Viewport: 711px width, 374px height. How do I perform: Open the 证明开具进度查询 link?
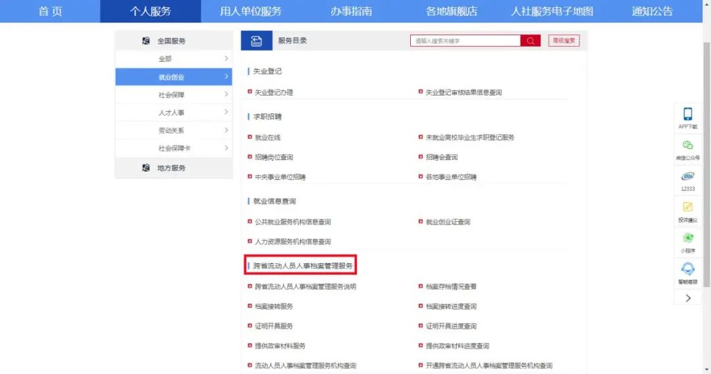[451, 326]
